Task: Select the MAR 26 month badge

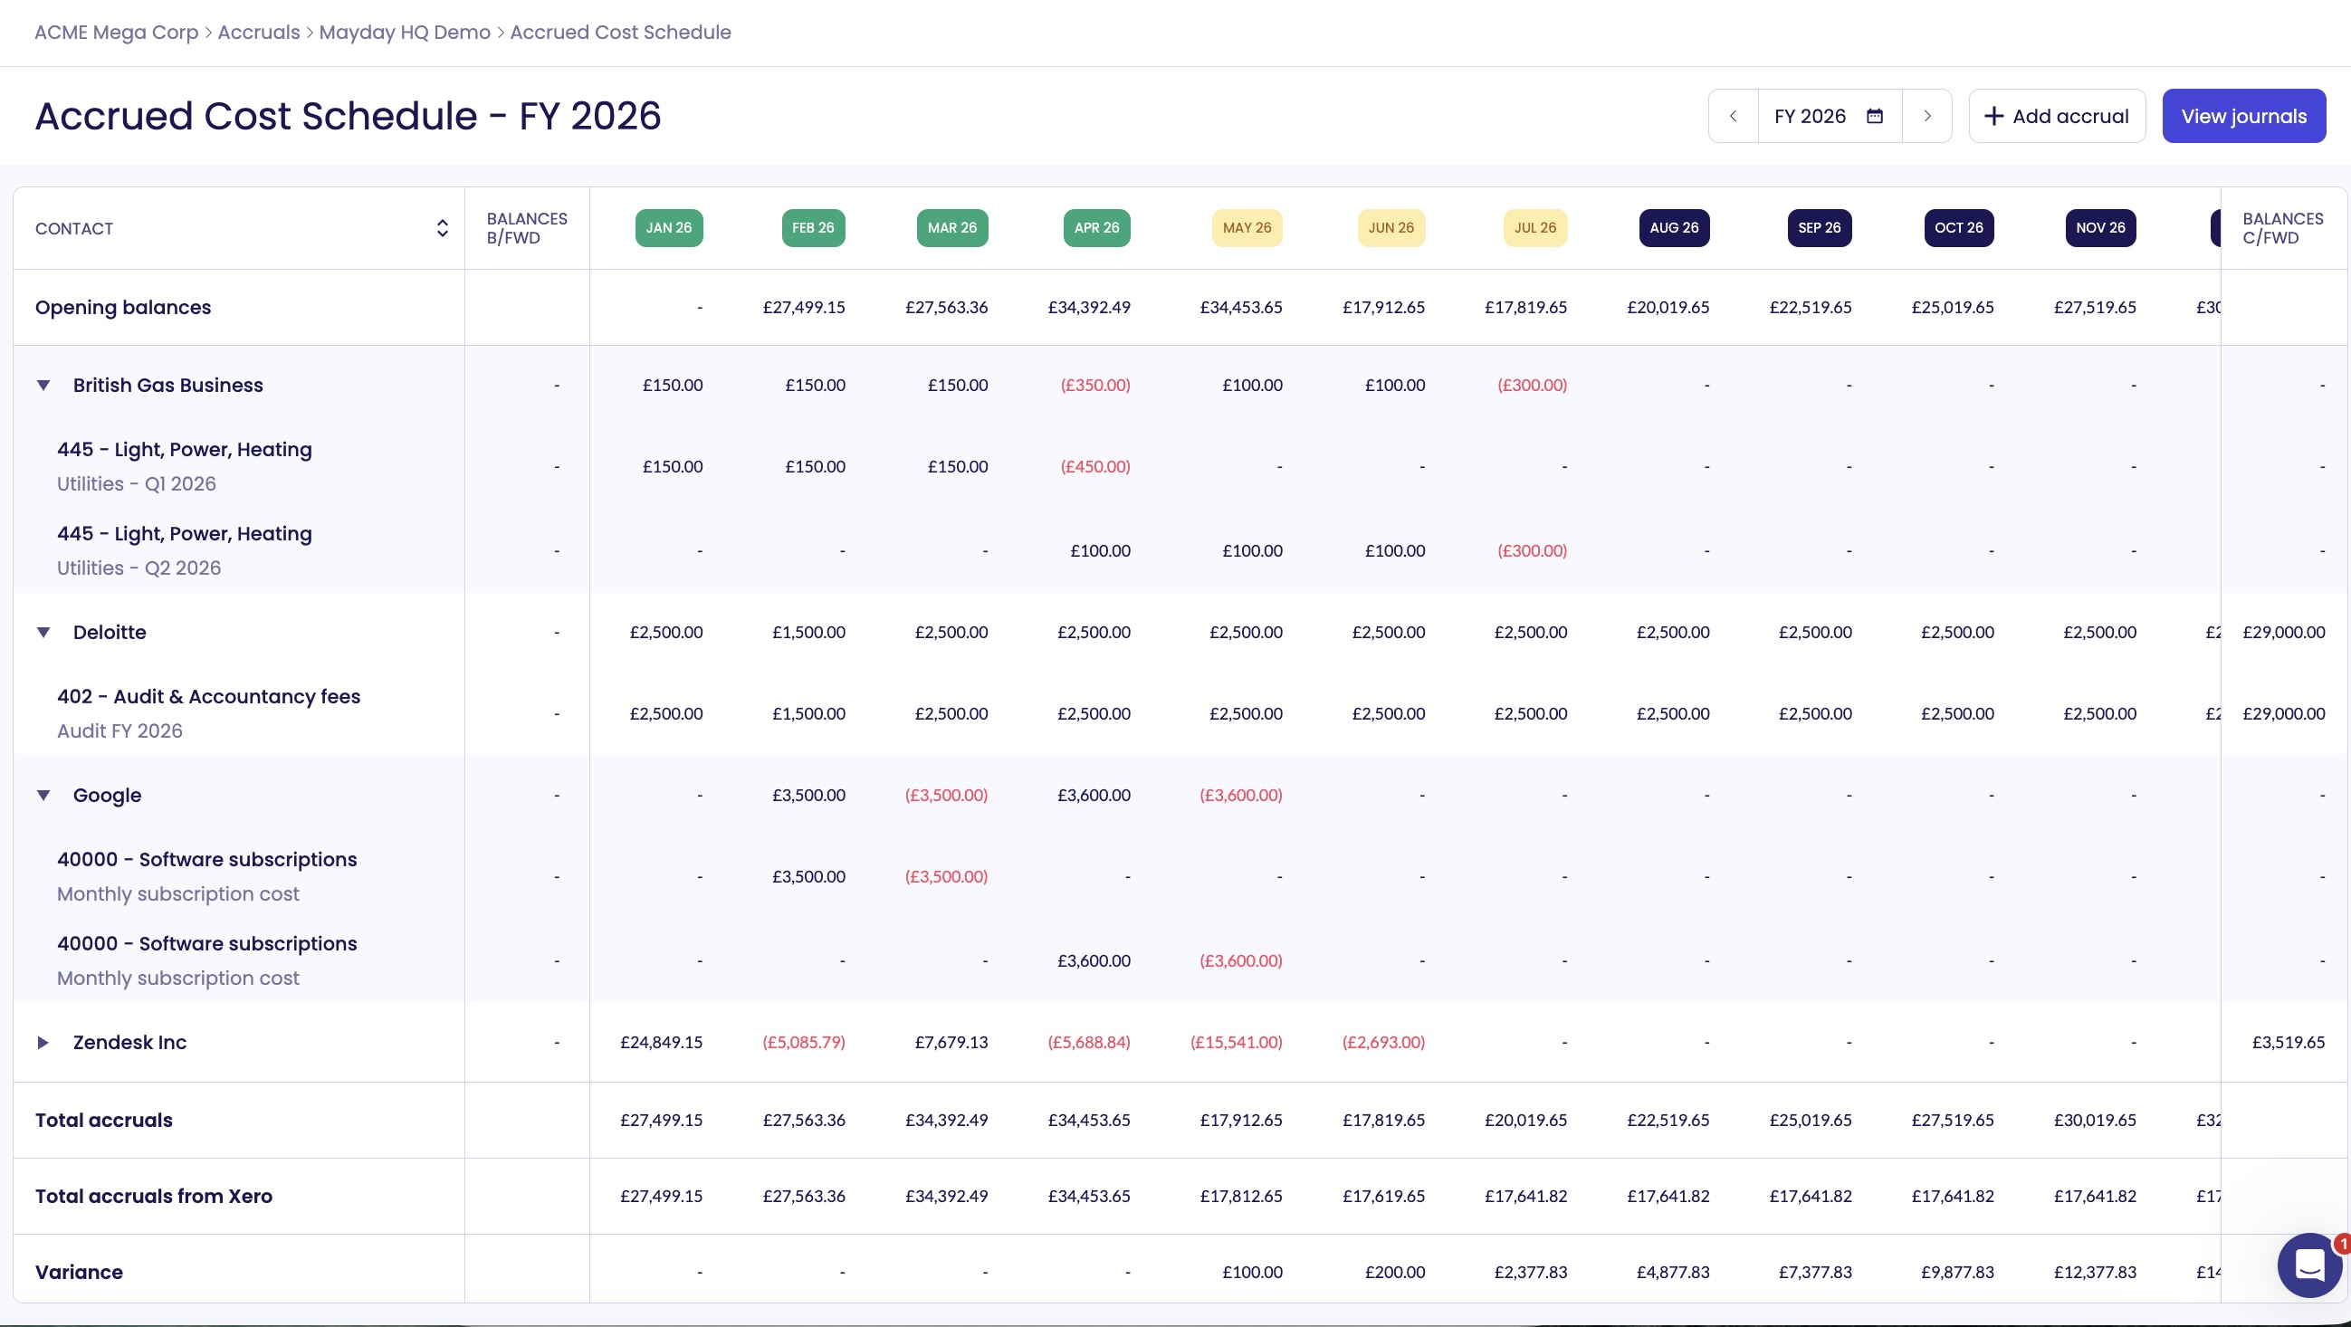Action: pyautogui.click(x=952, y=228)
